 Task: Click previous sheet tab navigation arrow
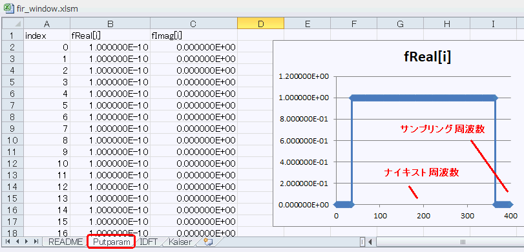tap(17, 241)
